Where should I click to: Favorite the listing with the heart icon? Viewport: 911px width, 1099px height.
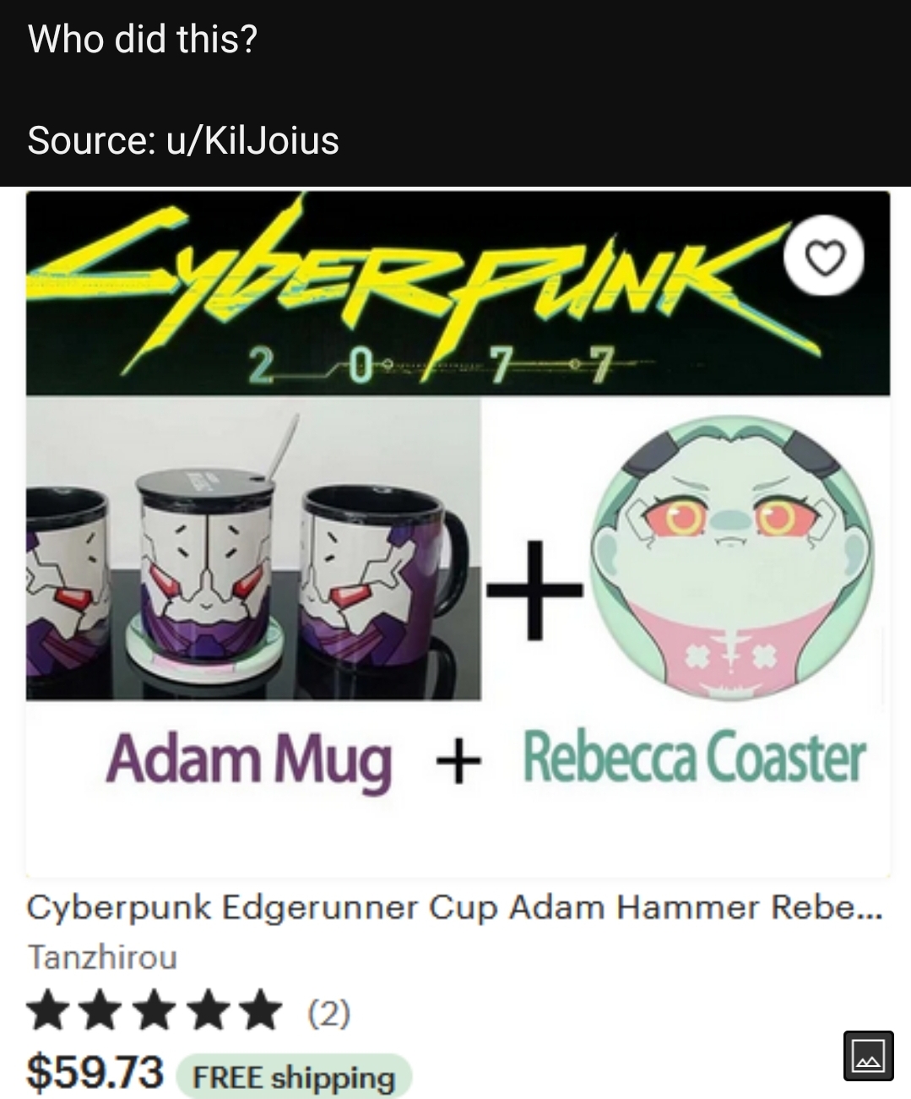823,256
